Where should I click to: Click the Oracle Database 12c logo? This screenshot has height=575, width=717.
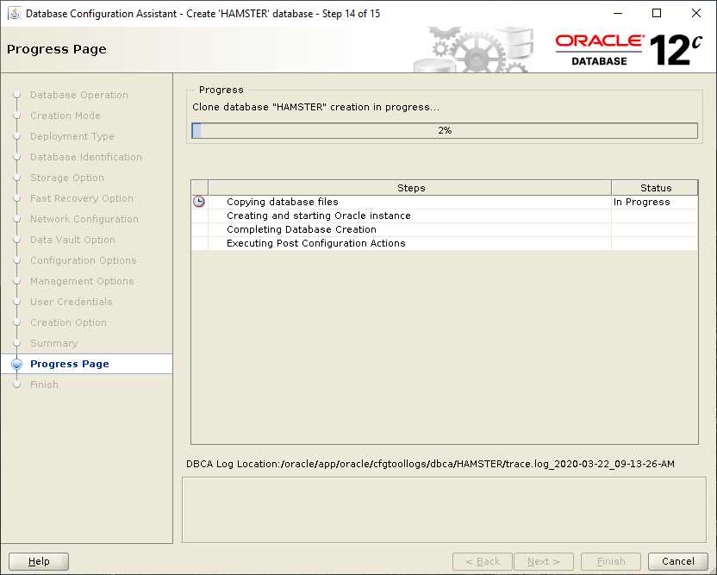coord(628,50)
